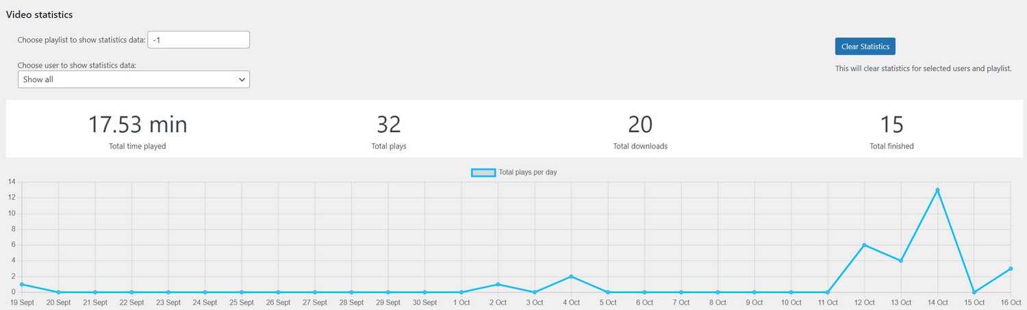Click the '14 Oct' axis label

point(937,302)
